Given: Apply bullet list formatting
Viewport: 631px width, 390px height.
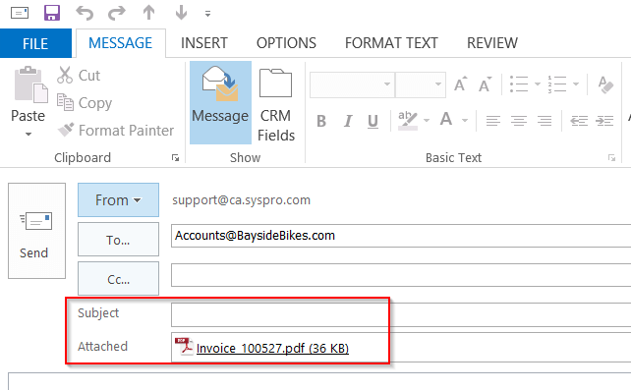Looking at the screenshot, I should (519, 84).
